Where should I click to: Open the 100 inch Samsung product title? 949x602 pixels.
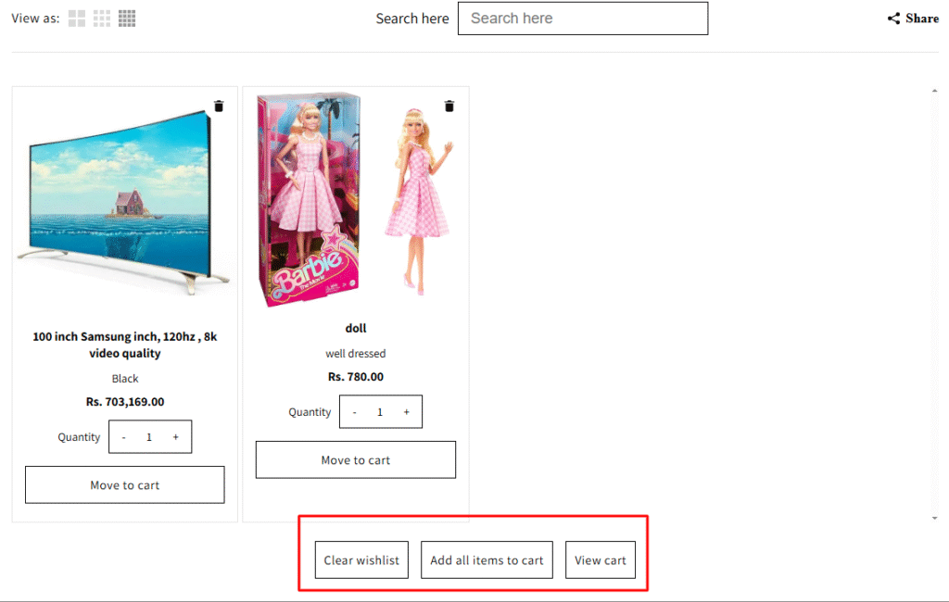click(x=125, y=345)
